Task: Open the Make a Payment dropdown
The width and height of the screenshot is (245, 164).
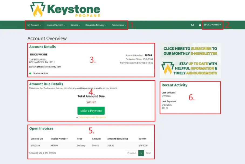Action: pos(56,25)
